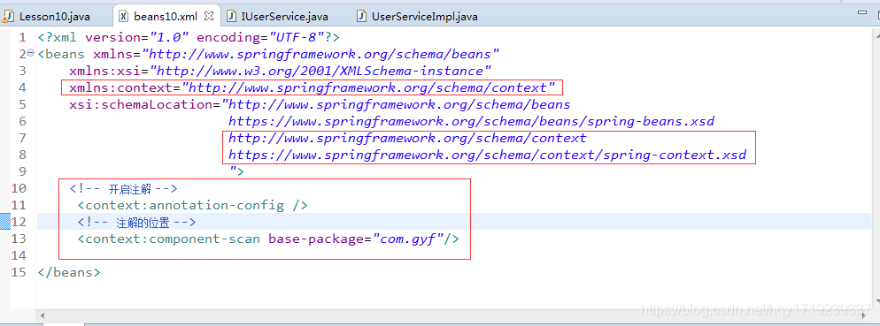Open the IUserService.java tab
The height and width of the screenshot is (326, 880).
click(284, 16)
